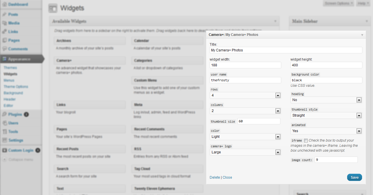This screenshot has height=195, width=373.
Task: Click the Collapse menu arrow icon
Action: tap(5, 159)
